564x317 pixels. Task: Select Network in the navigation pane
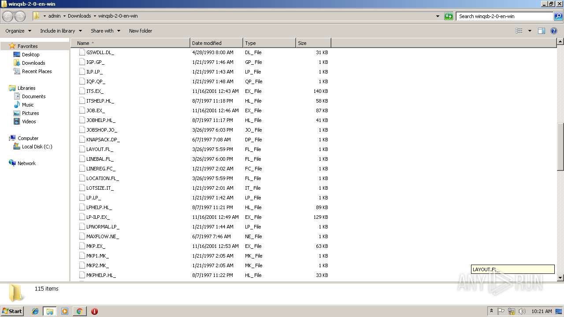point(26,163)
